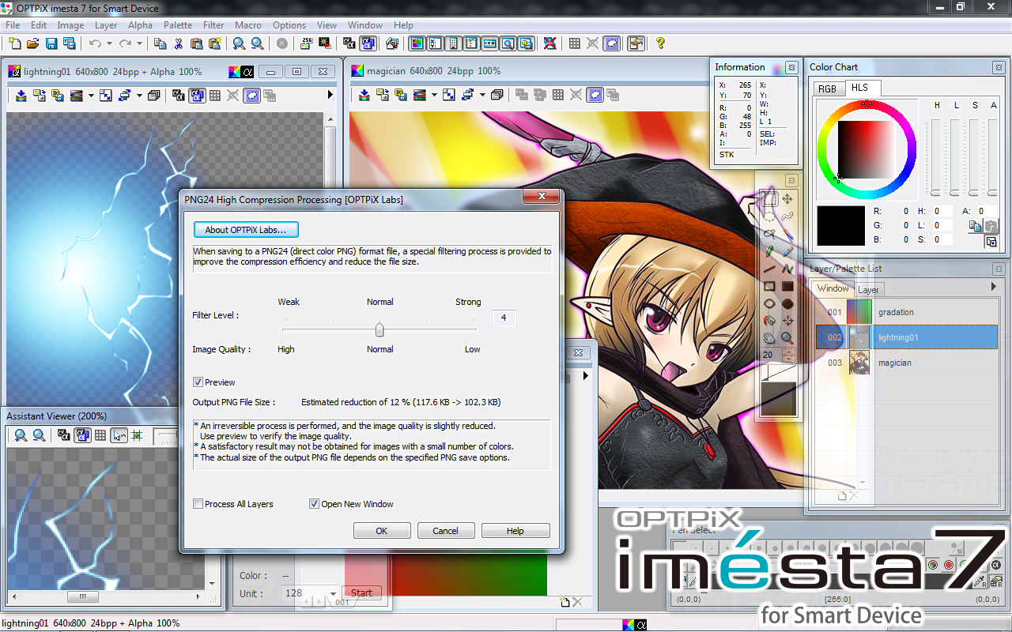Click the yellow Help question mark icon
Viewport: 1012px width, 632px height.
[660, 43]
